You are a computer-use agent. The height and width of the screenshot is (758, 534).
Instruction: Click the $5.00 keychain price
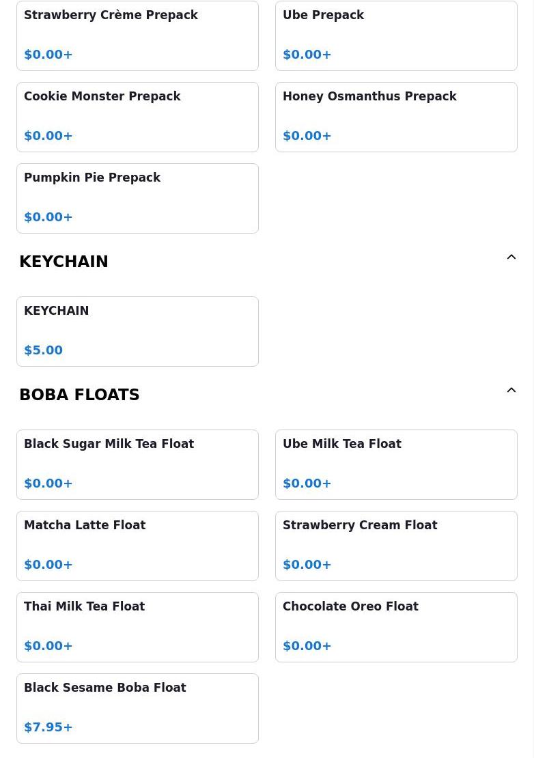pos(43,350)
